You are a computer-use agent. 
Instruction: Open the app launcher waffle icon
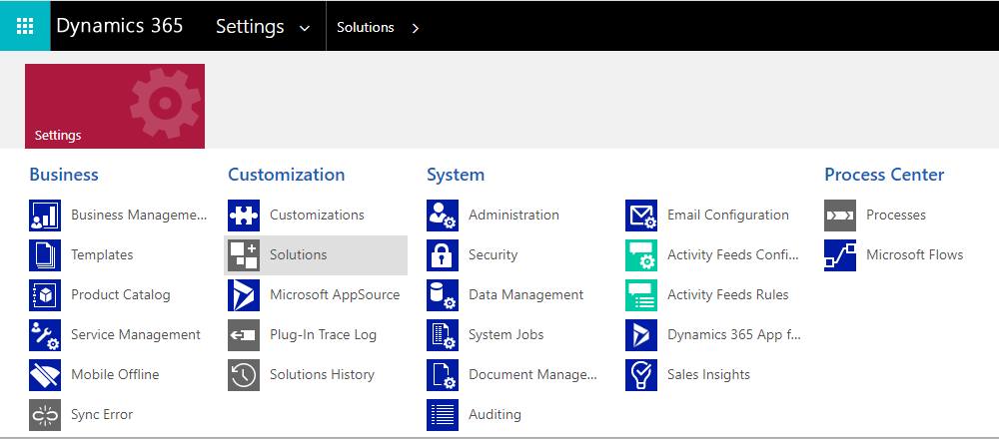pos(25,26)
